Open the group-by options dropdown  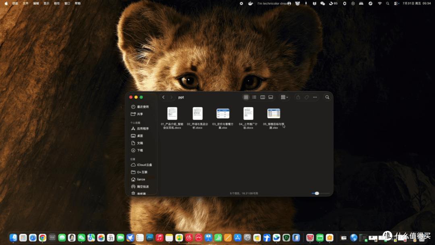click(284, 97)
